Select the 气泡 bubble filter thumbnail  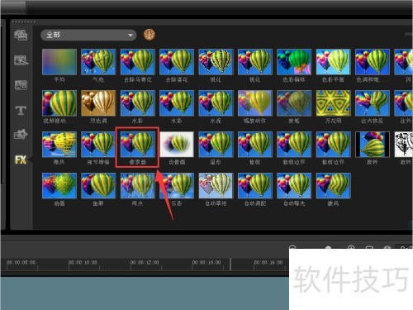tap(98, 62)
